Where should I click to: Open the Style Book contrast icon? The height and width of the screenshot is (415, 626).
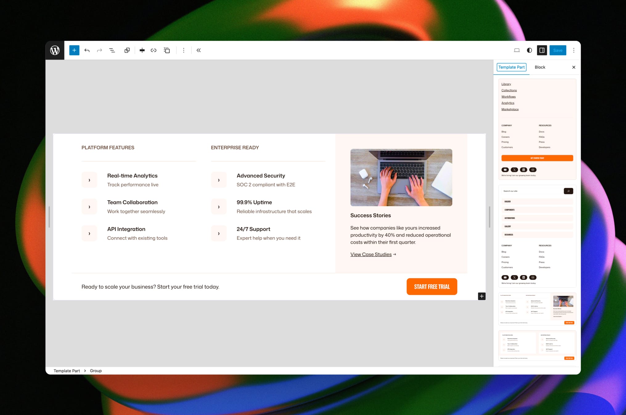[x=529, y=50]
